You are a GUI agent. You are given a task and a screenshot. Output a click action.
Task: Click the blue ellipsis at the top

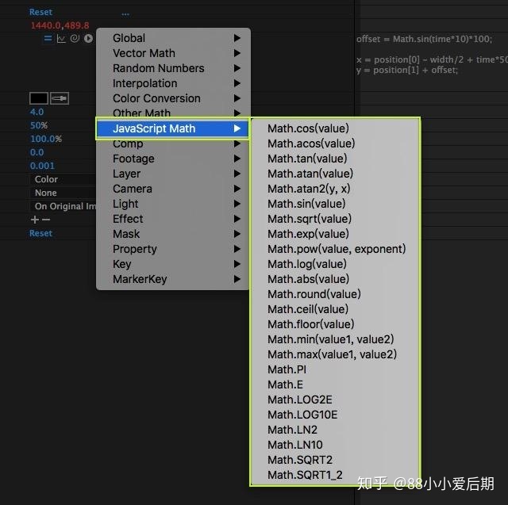125,14
